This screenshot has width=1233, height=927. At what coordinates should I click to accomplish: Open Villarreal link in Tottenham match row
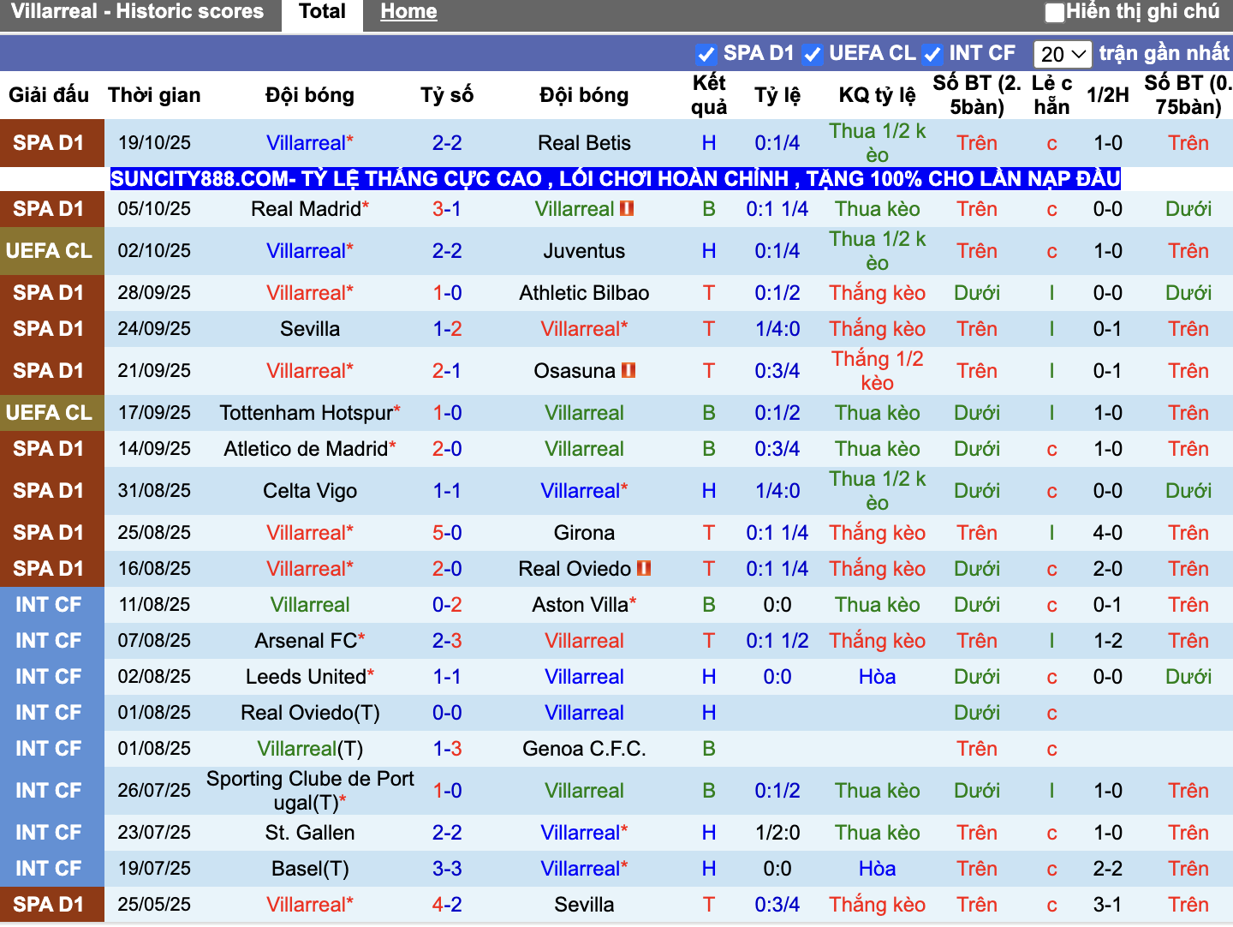click(584, 413)
